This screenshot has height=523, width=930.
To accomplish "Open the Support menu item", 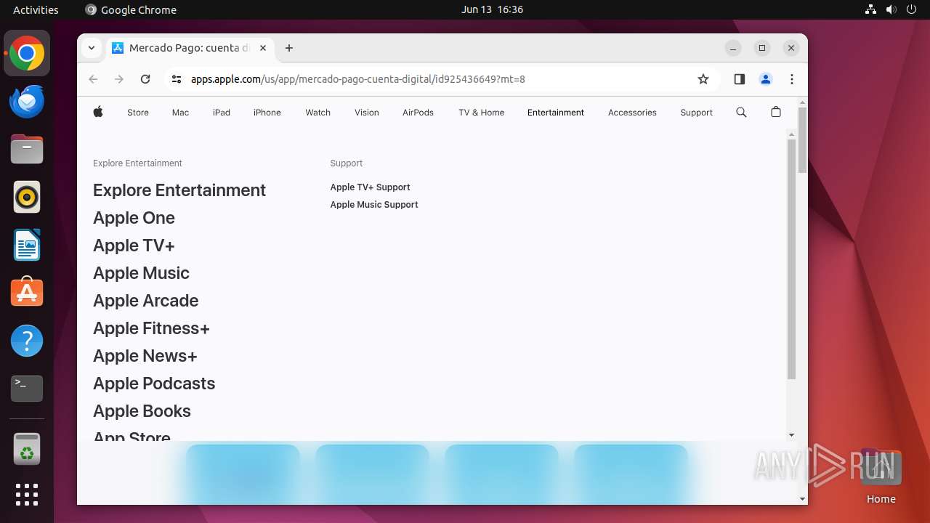I will 696,113.
